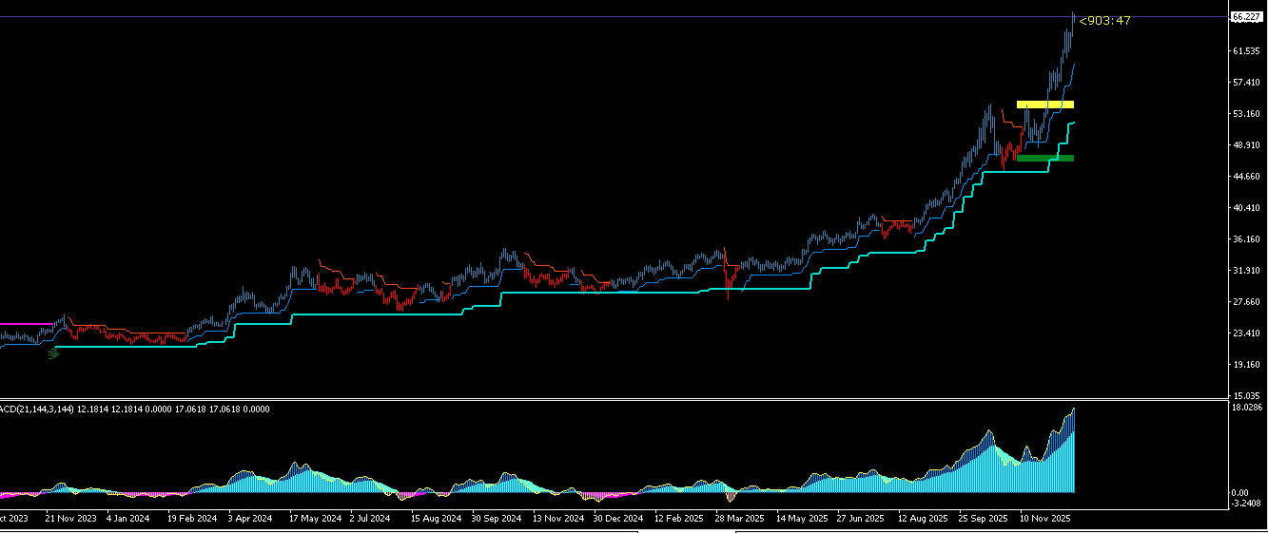Click the 15 Aug 2024 date label
The width and height of the screenshot is (1268, 533).
[436, 520]
